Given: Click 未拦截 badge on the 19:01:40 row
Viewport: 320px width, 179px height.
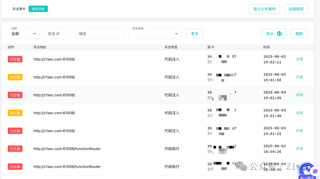Looking at the screenshot, I should [x=15, y=113].
